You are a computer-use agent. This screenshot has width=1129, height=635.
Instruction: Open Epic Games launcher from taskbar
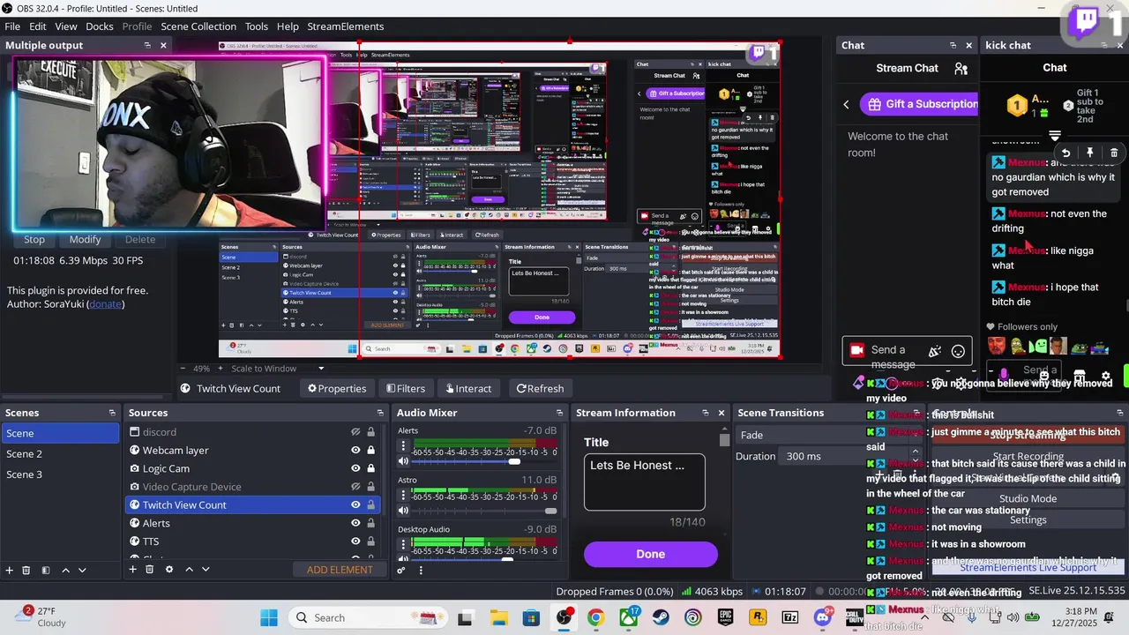tap(726, 617)
